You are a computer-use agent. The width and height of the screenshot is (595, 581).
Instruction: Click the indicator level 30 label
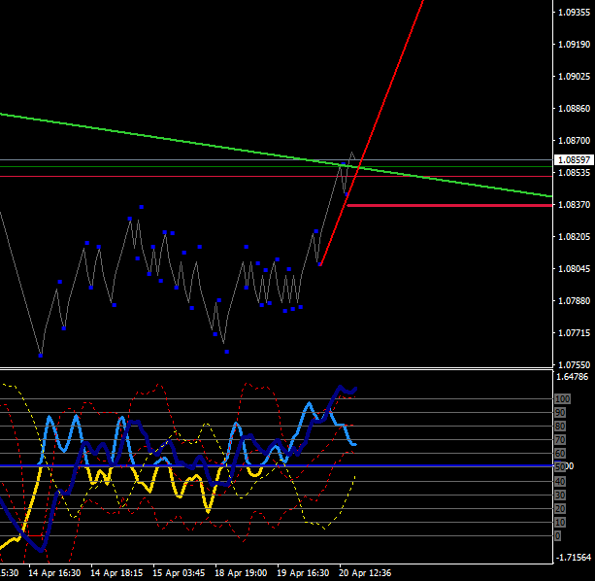(560, 495)
